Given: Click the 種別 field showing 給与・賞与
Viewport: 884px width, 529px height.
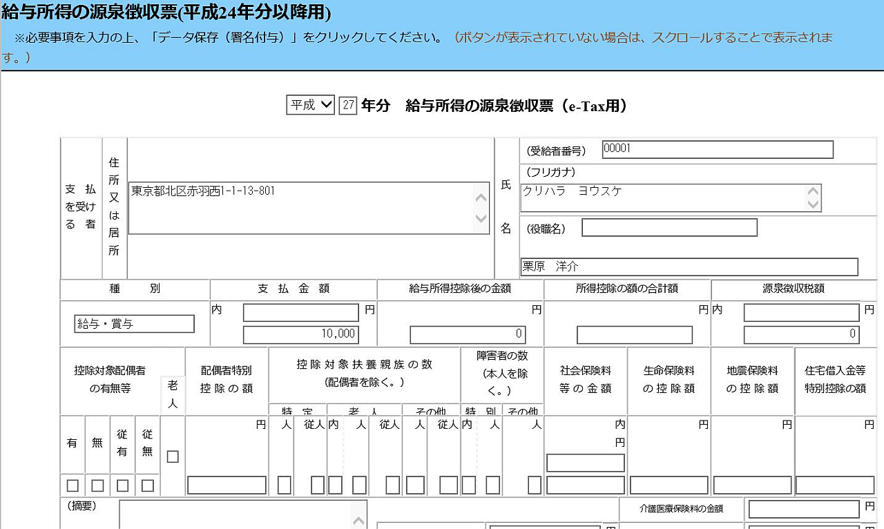Looking at the screenshot, I should [x=134, y=323].
